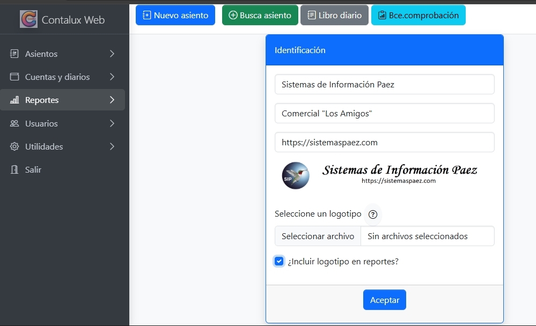Click the https://sistemaspaez.com input field
Screen dimensions: 536x326
pyautogui.click(x=384, y=142)
